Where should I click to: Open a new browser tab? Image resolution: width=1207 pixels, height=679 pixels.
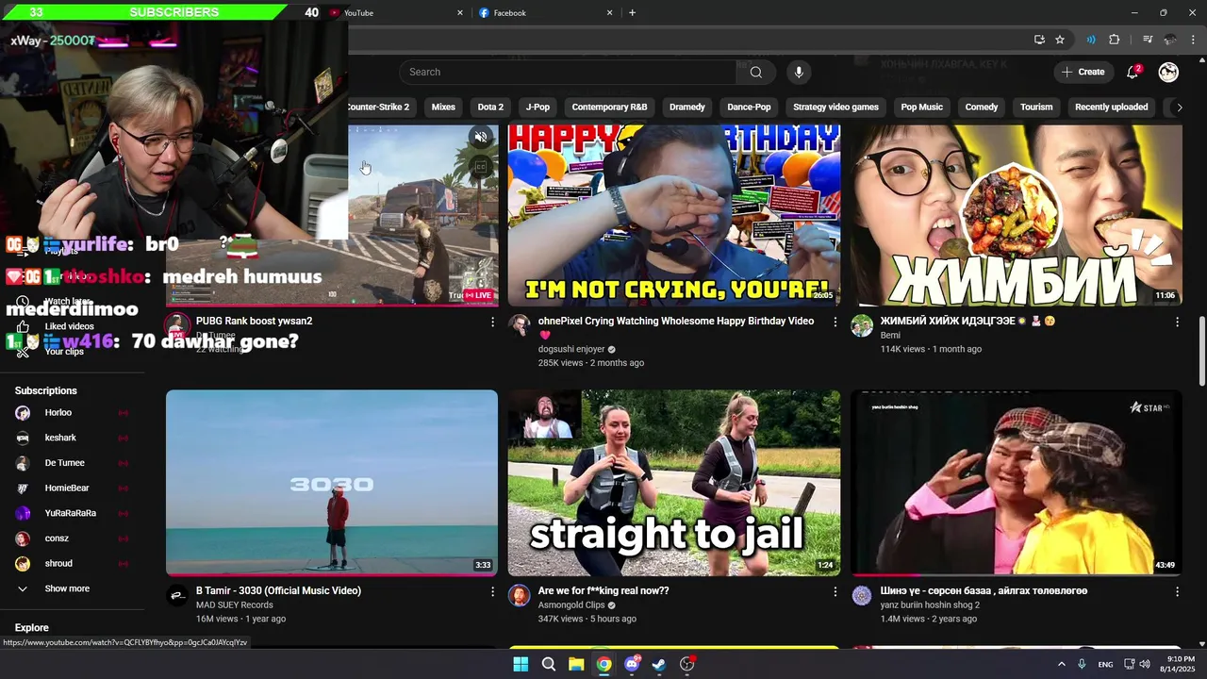(632, 12)
